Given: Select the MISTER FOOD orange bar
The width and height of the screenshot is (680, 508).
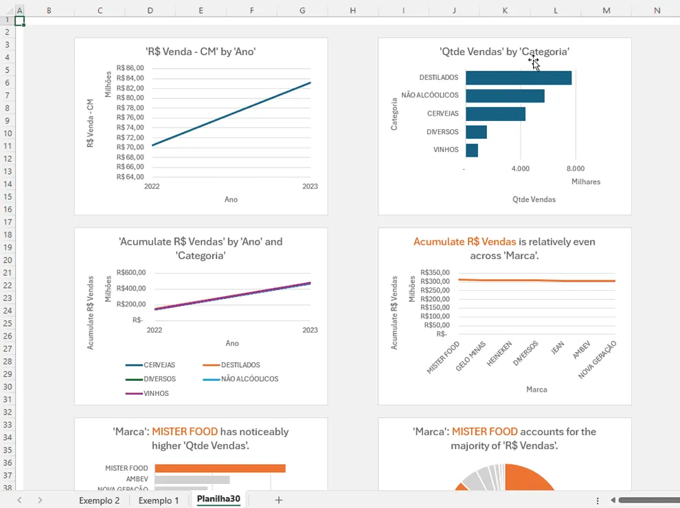Looking at the screenshot, I should click(x=220, y=468).
